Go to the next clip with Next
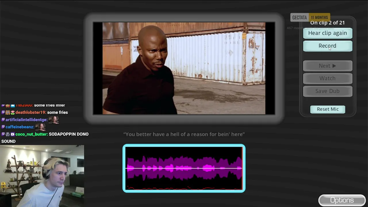 pos(327,66)
